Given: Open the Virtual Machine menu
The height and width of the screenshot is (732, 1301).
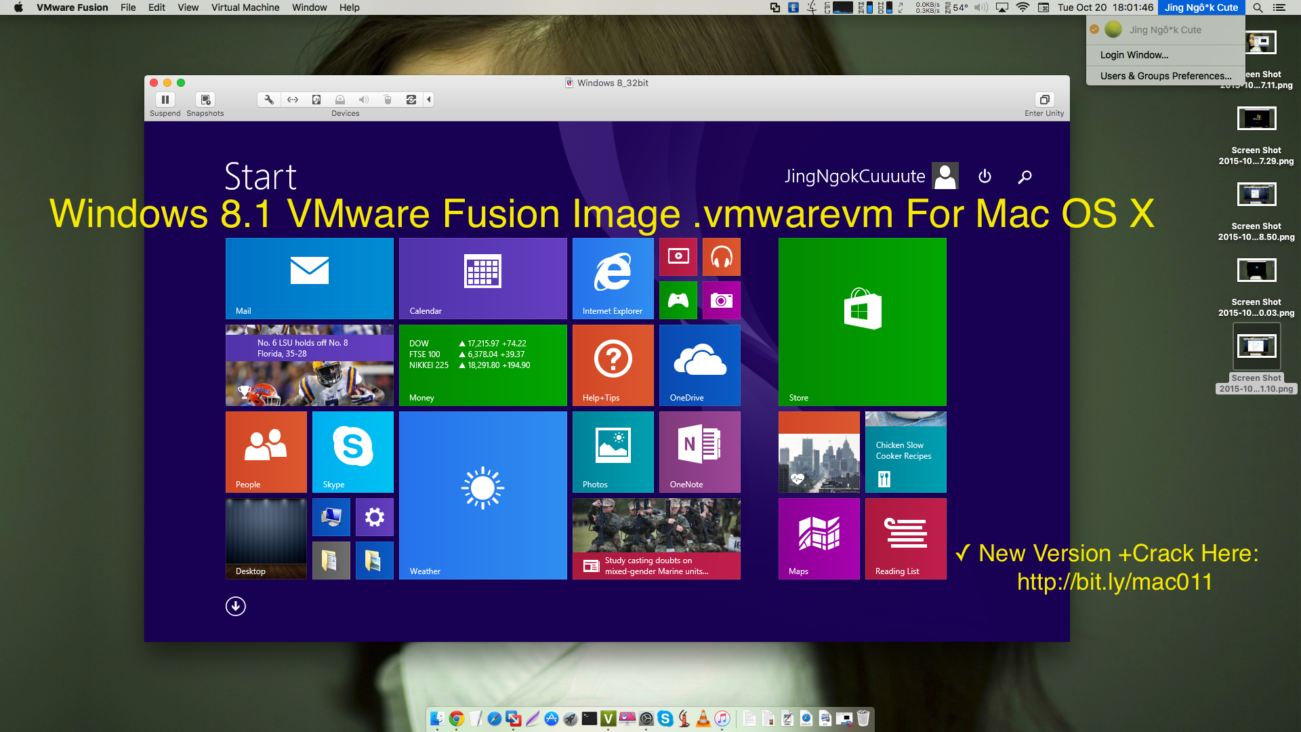Looking at the screenshot, I should point(245,7).
